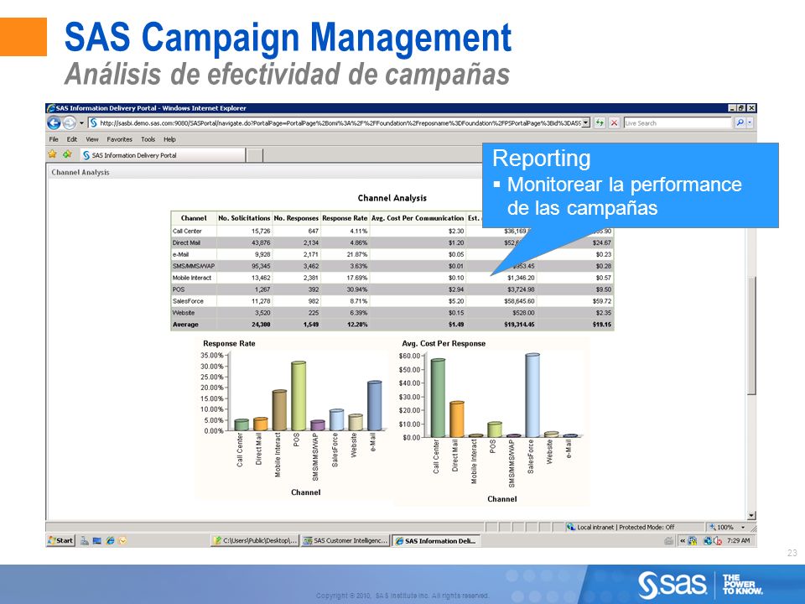Switch to C:\Users\Public\Desktop taskbar window
Screen dimensions: 805x604
coord(255,540)
